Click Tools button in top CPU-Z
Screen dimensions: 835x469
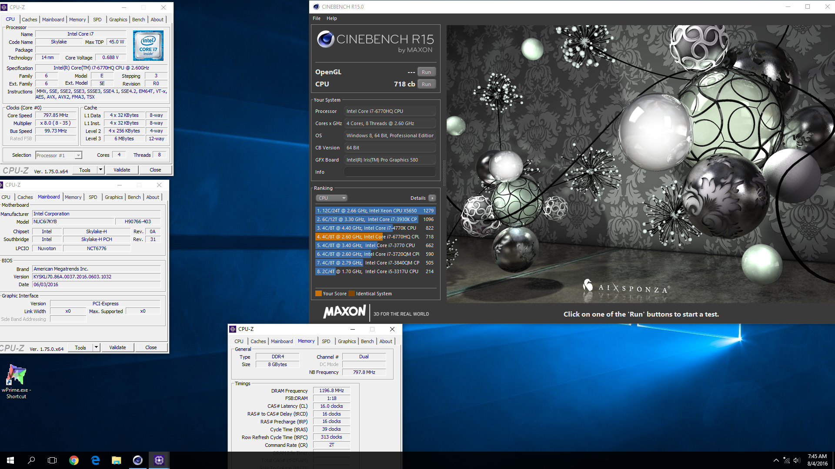(85, 170)
